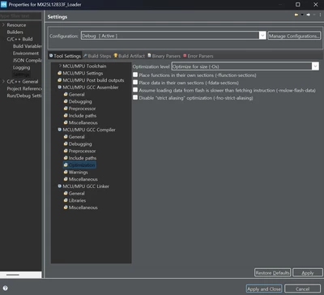Click the MCU/MPU Post build outputs icon
This screenshot has width=324, height=295.
point(60,80)
